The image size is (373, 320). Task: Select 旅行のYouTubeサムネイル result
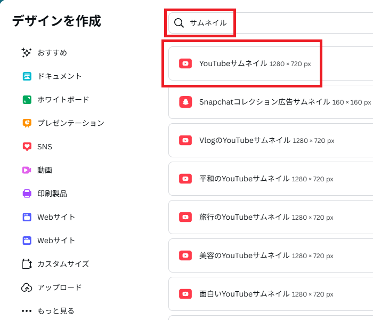(271, 217)
